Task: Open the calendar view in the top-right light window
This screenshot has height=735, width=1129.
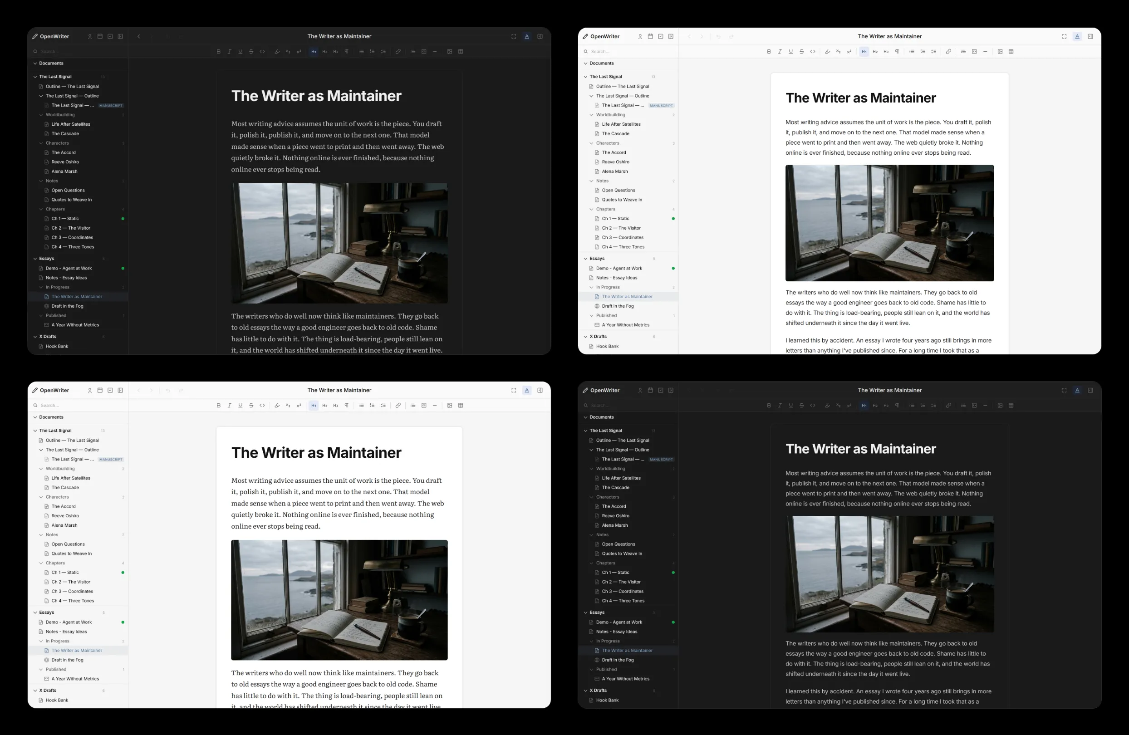Action: pyautogui.click(x=650, y=36)
